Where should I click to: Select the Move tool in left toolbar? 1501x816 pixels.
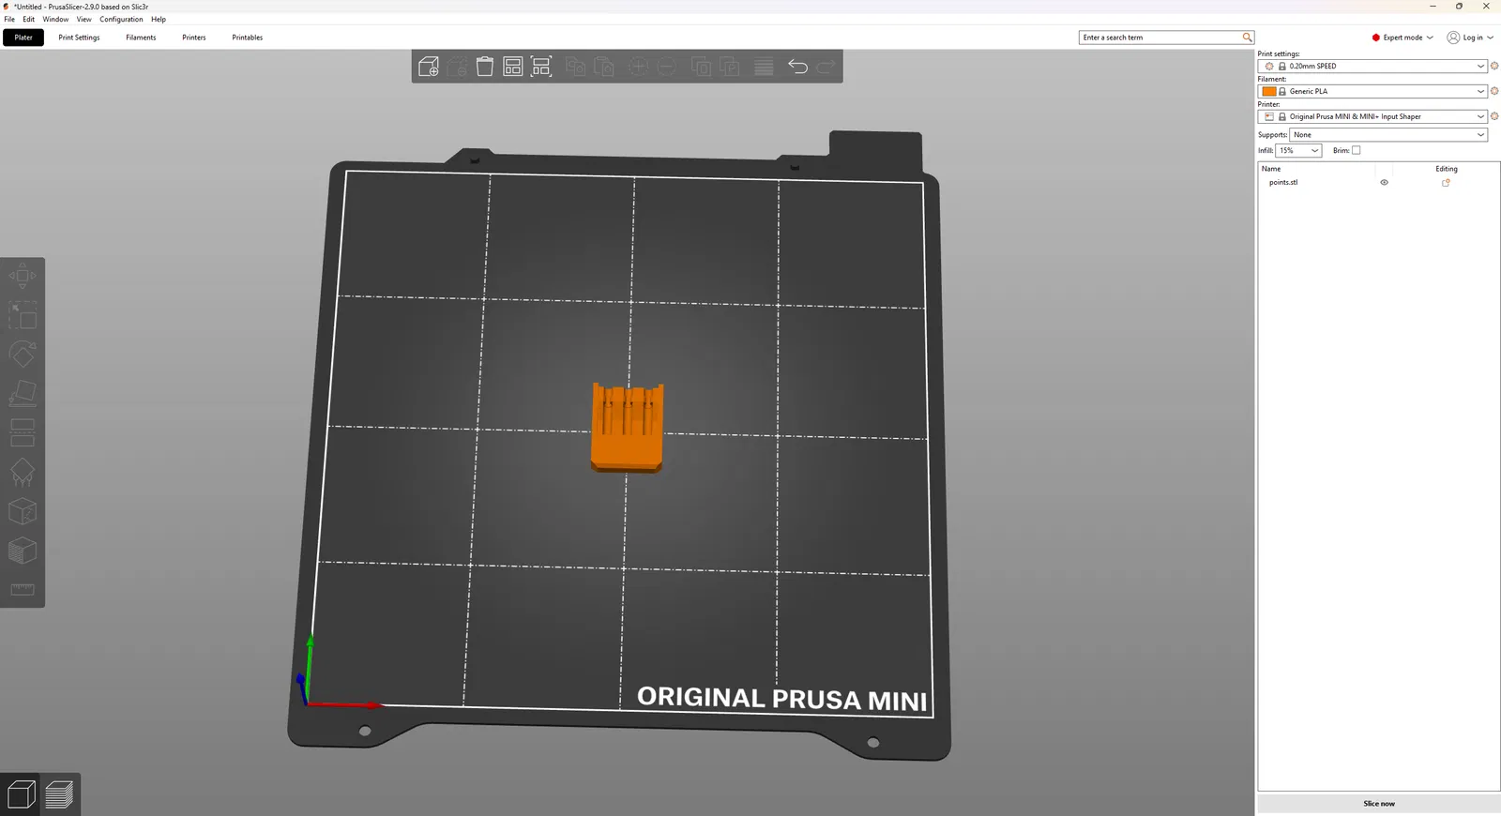coord(23,276)
